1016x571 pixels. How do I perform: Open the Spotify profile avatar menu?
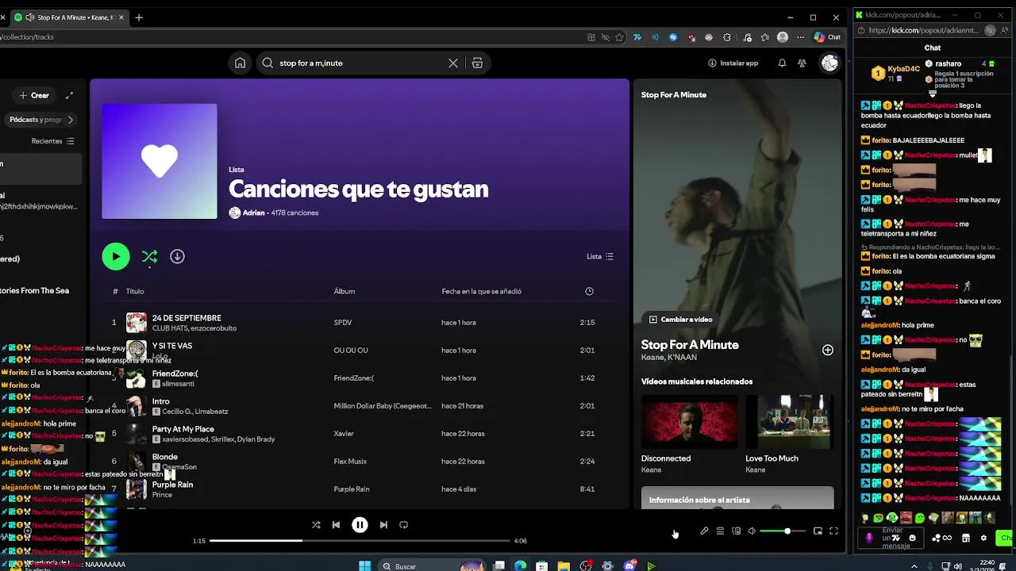tap(829, 63)
